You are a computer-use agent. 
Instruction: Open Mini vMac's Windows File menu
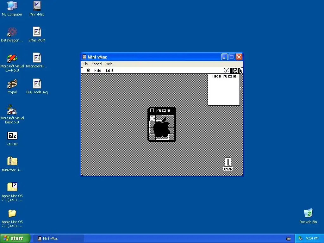(x=85, y=64)
